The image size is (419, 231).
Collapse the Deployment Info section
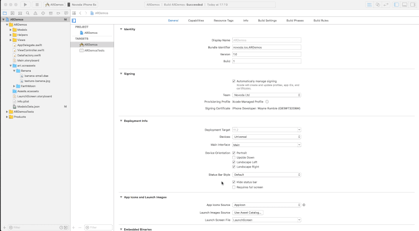[x=121, y=121]
